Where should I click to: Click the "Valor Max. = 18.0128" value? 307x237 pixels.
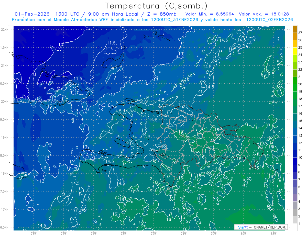pos(264,14)
